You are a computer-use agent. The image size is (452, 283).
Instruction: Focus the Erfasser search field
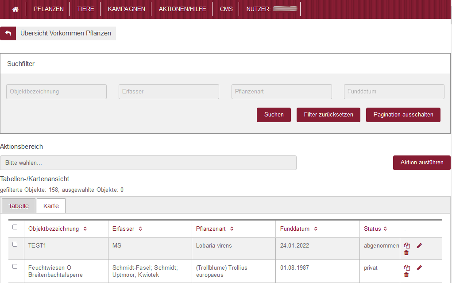169,92
